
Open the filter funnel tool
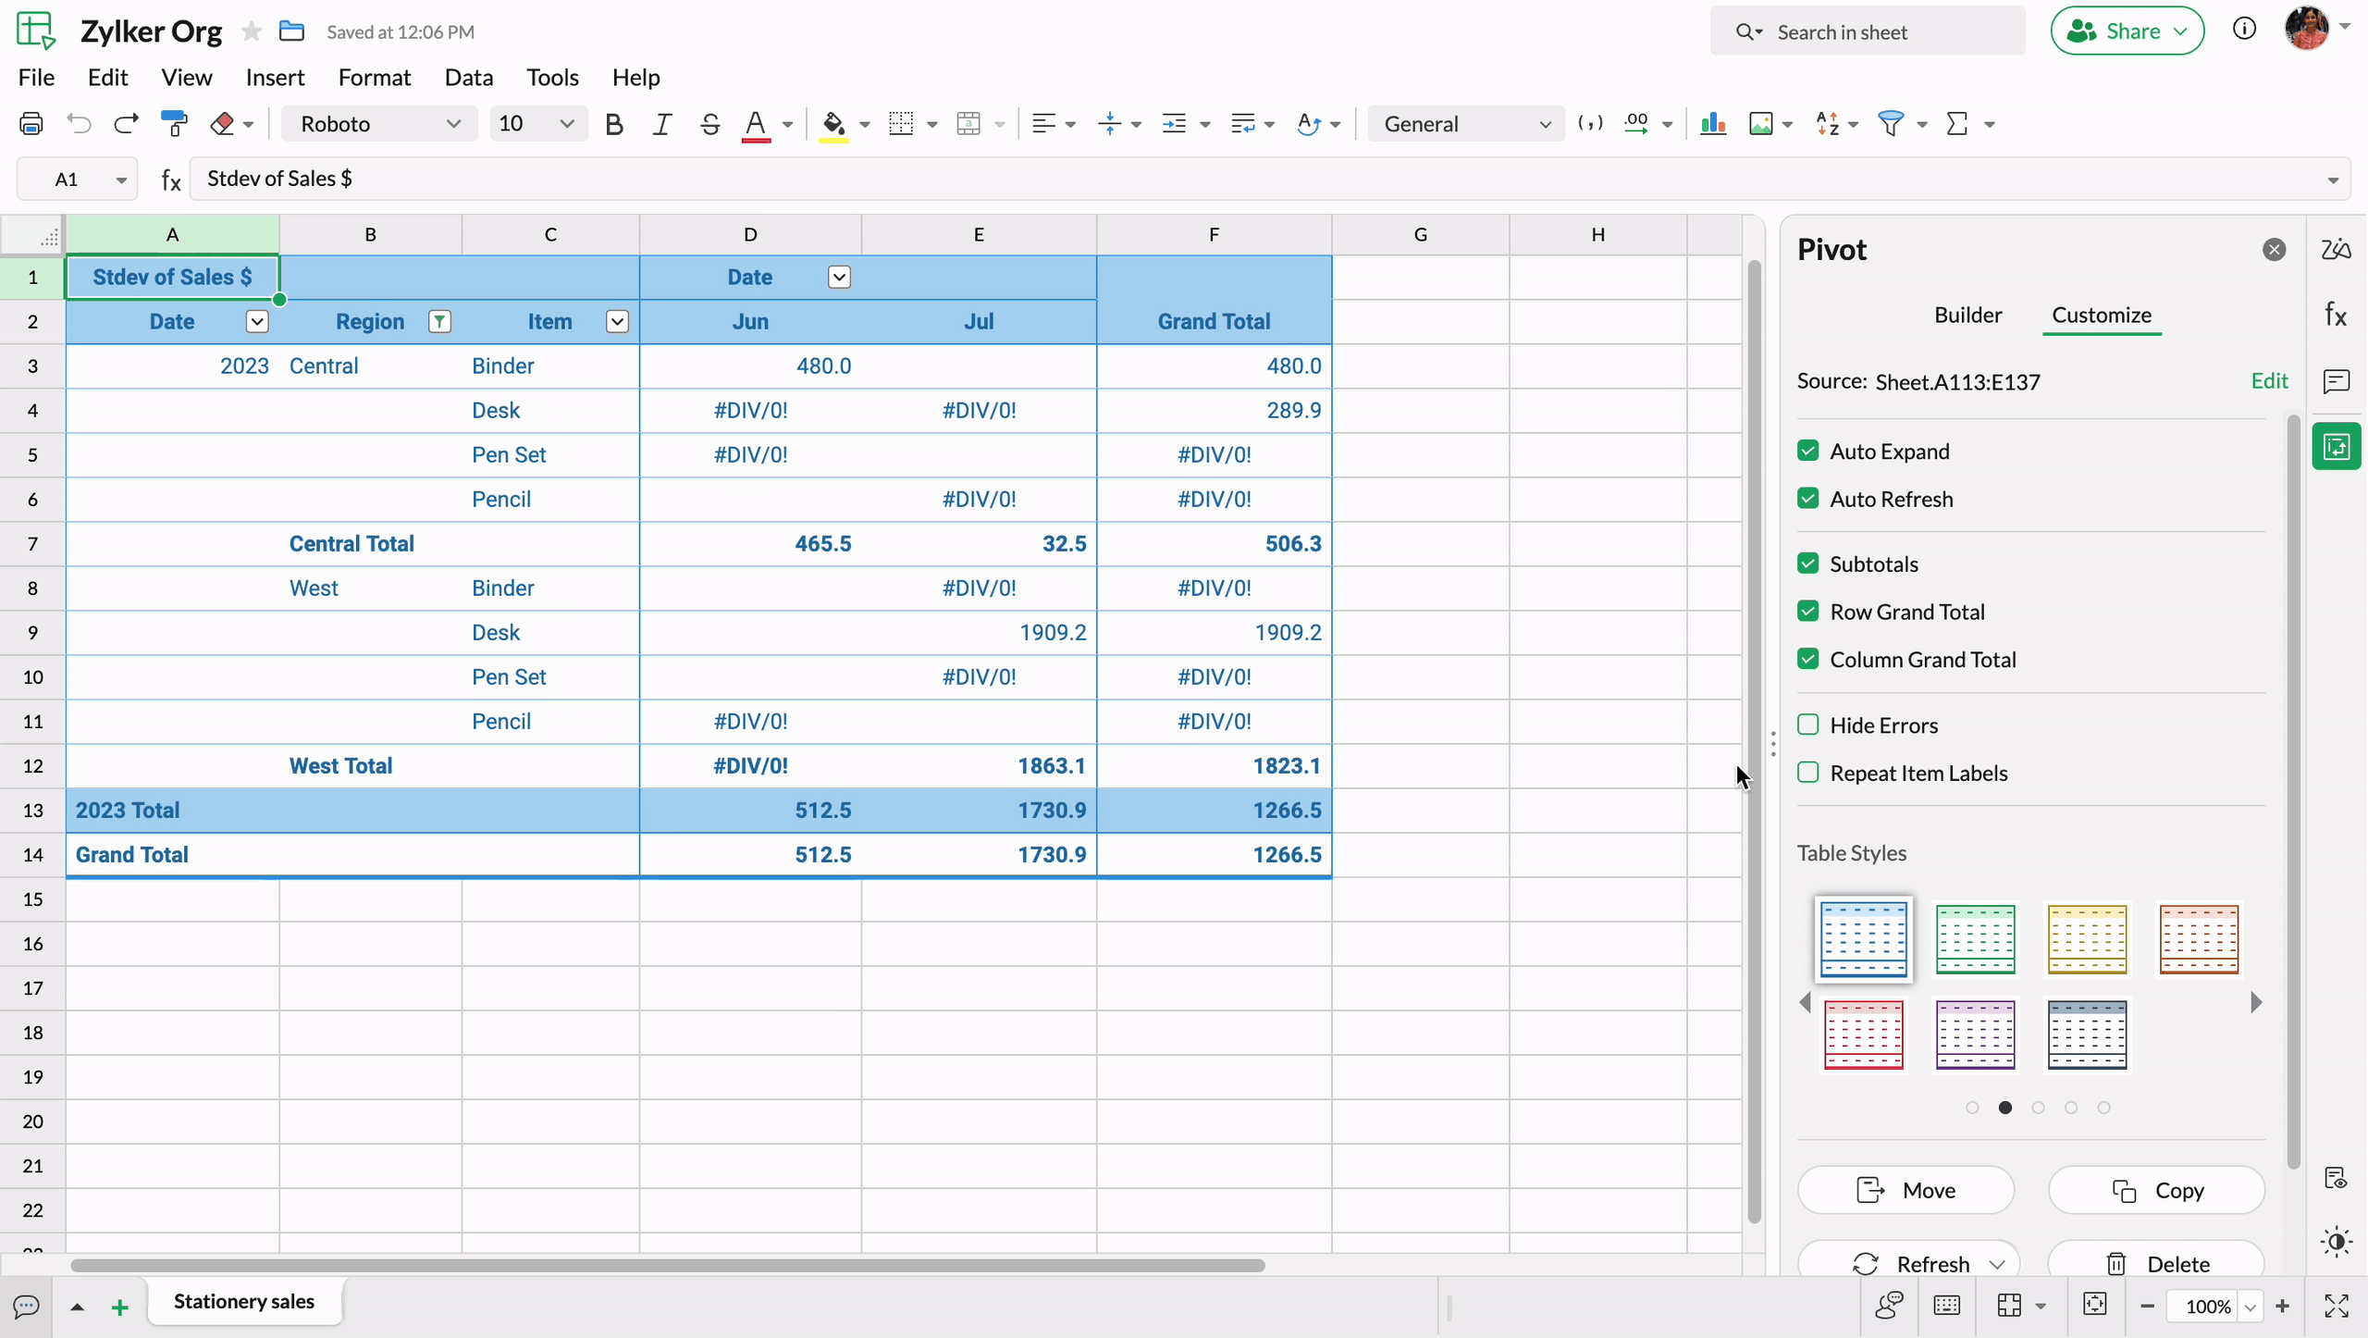[1891, 123]
